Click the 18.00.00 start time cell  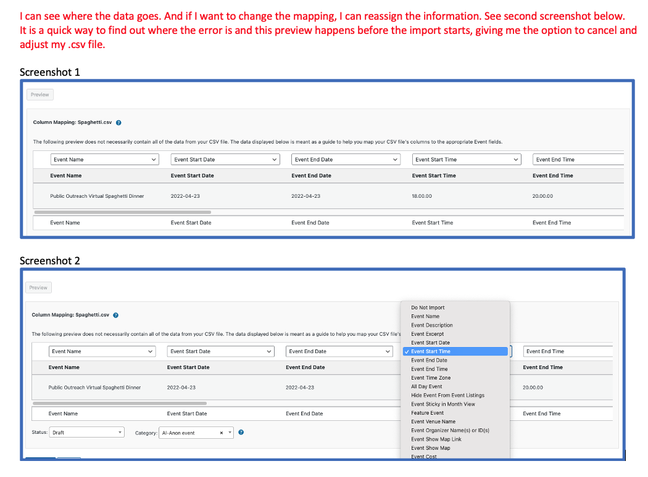tap(422, 197)
